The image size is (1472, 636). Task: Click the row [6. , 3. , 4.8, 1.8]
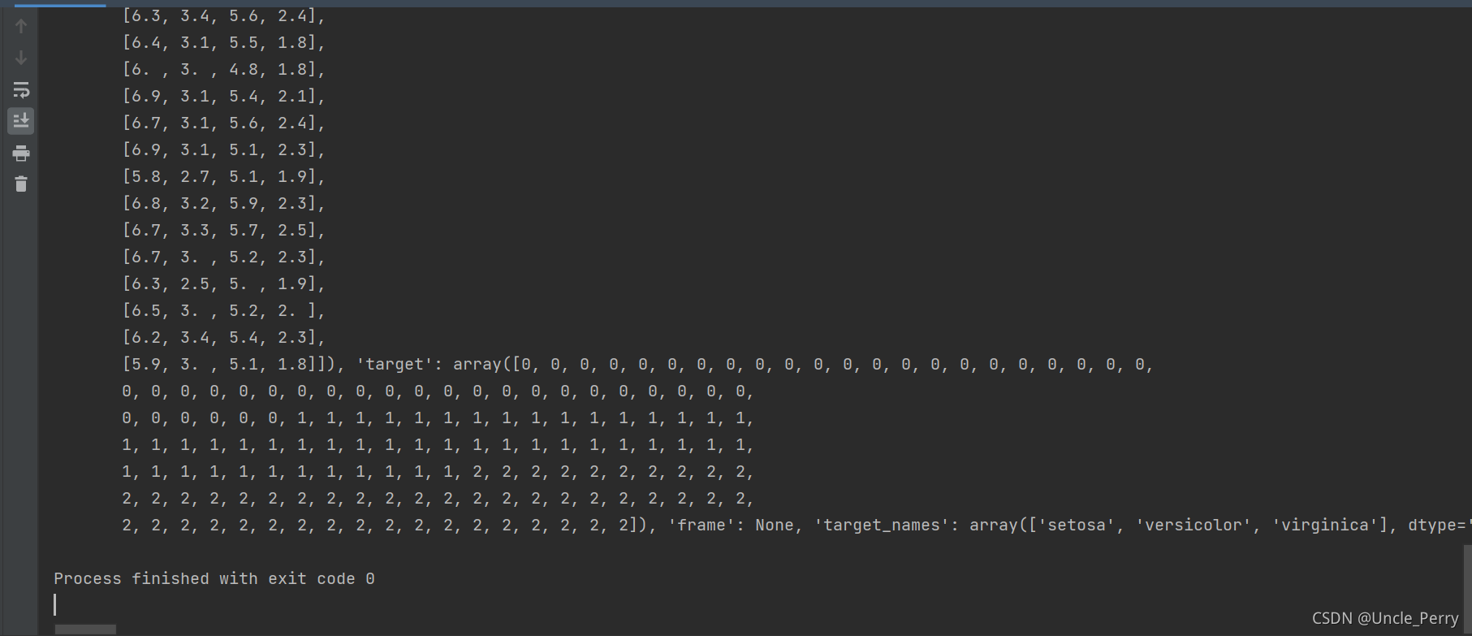[x=224, y=69]
